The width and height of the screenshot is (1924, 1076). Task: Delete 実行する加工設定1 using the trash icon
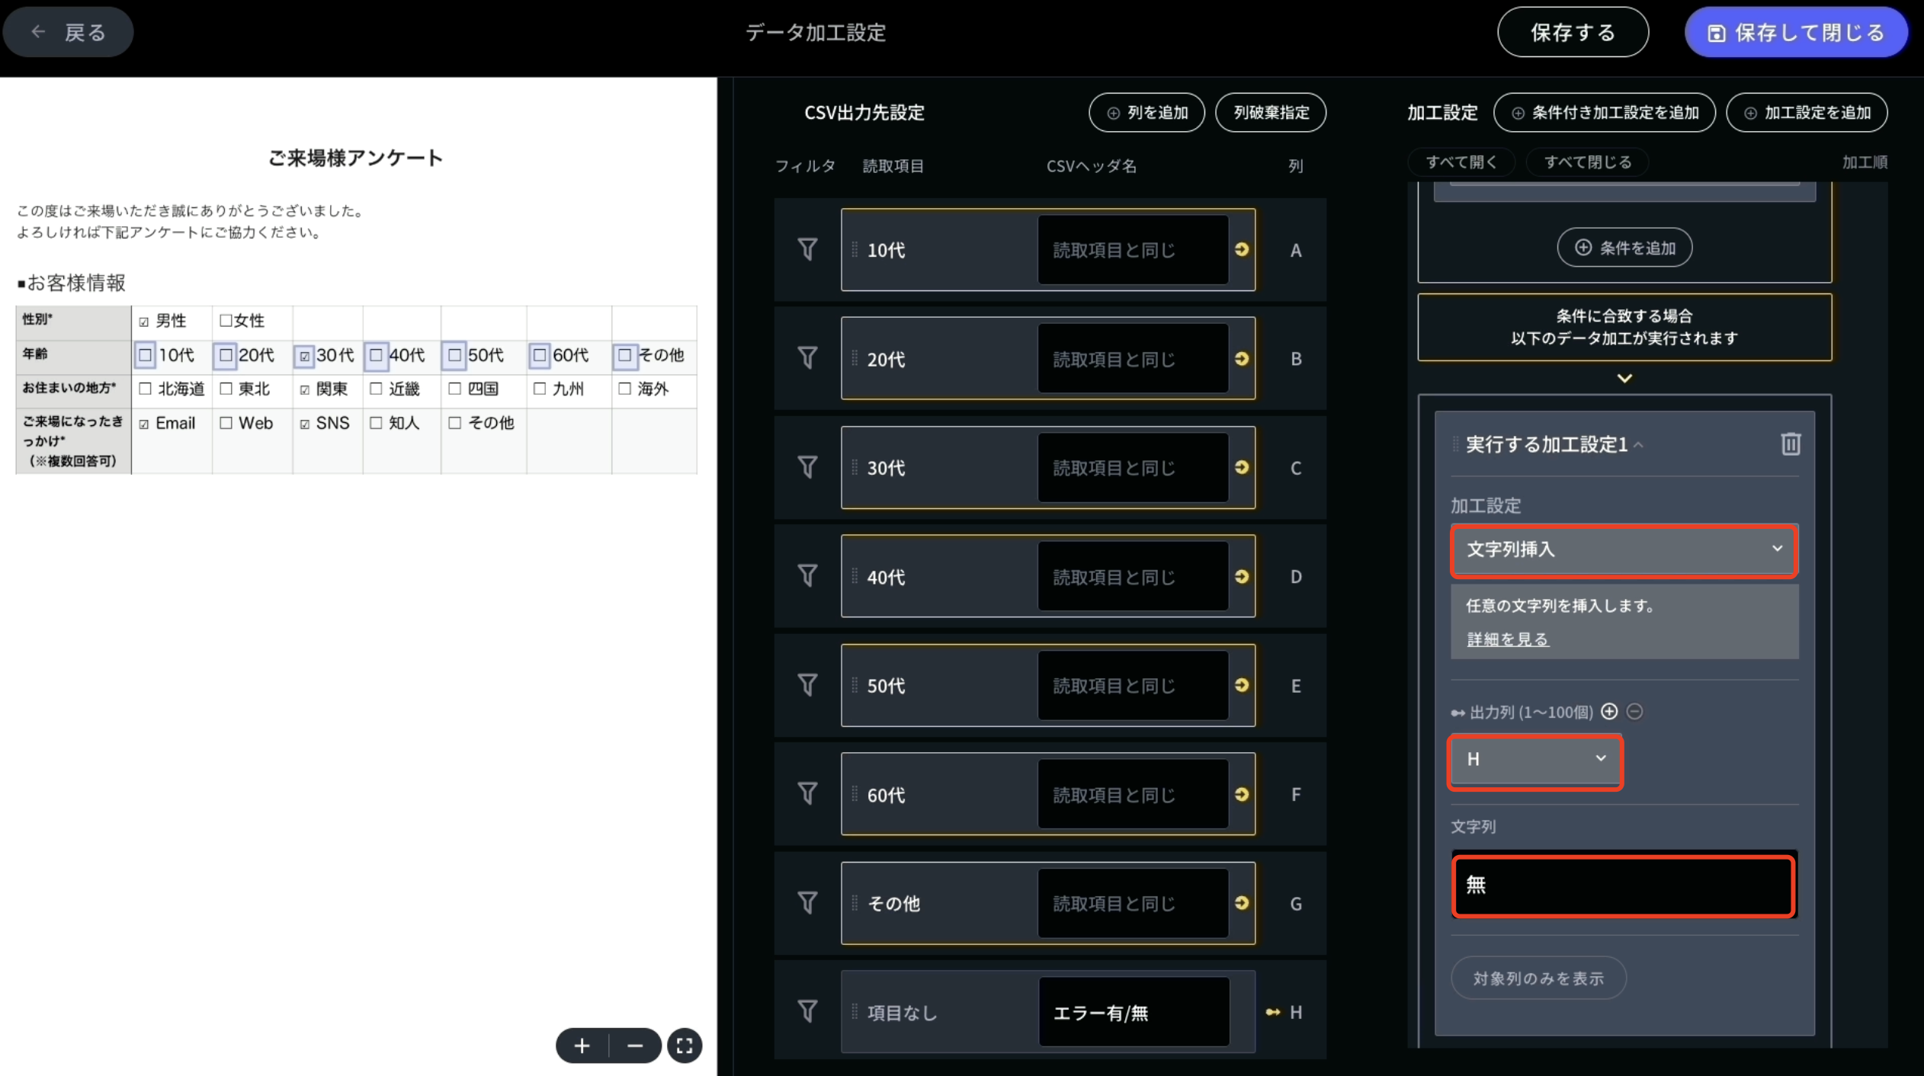coord(1791,444)
